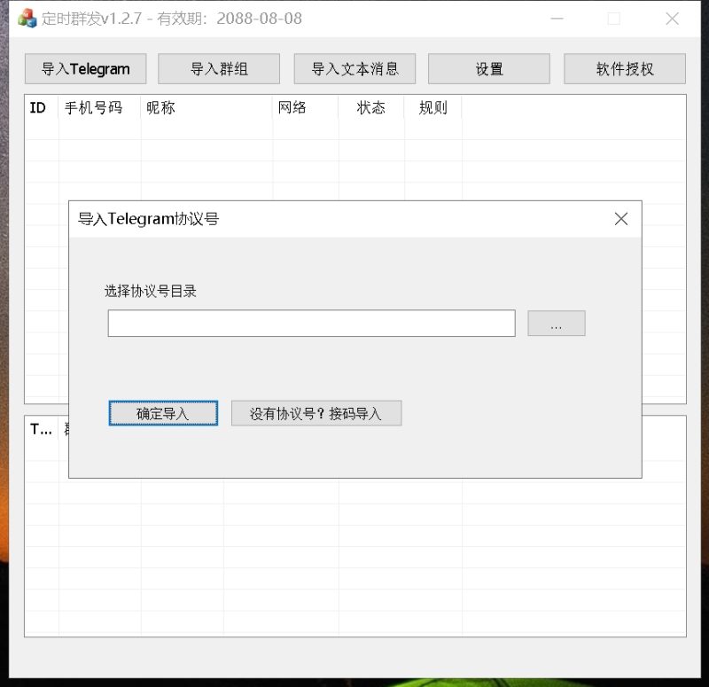Click the protocol directory input field
This screenshot has width=709, height=687.
pos(311,323)
